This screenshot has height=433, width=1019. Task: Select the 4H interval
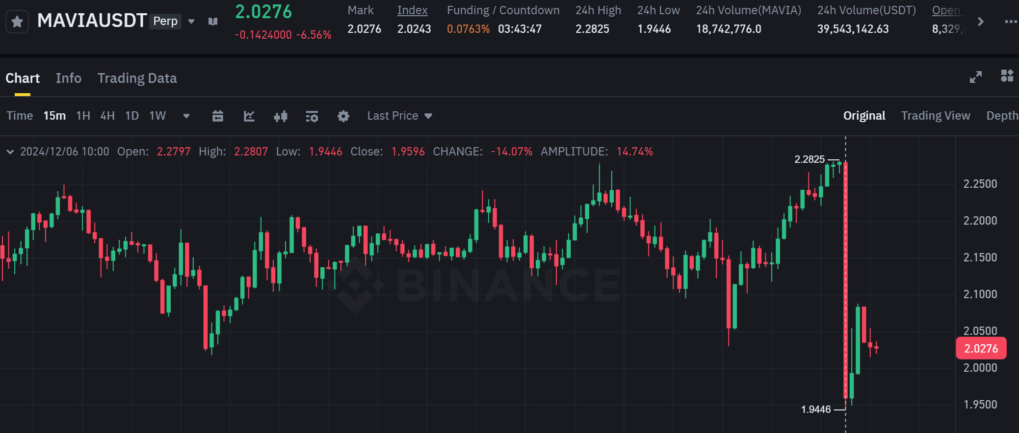107,116
